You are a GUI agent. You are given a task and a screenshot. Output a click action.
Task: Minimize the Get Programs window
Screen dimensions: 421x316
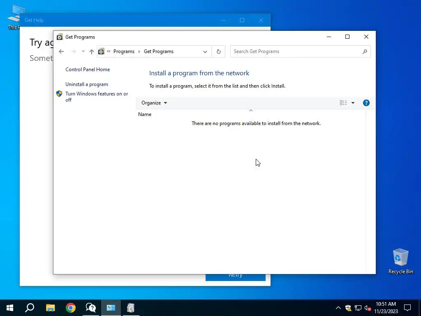(328, 37)
